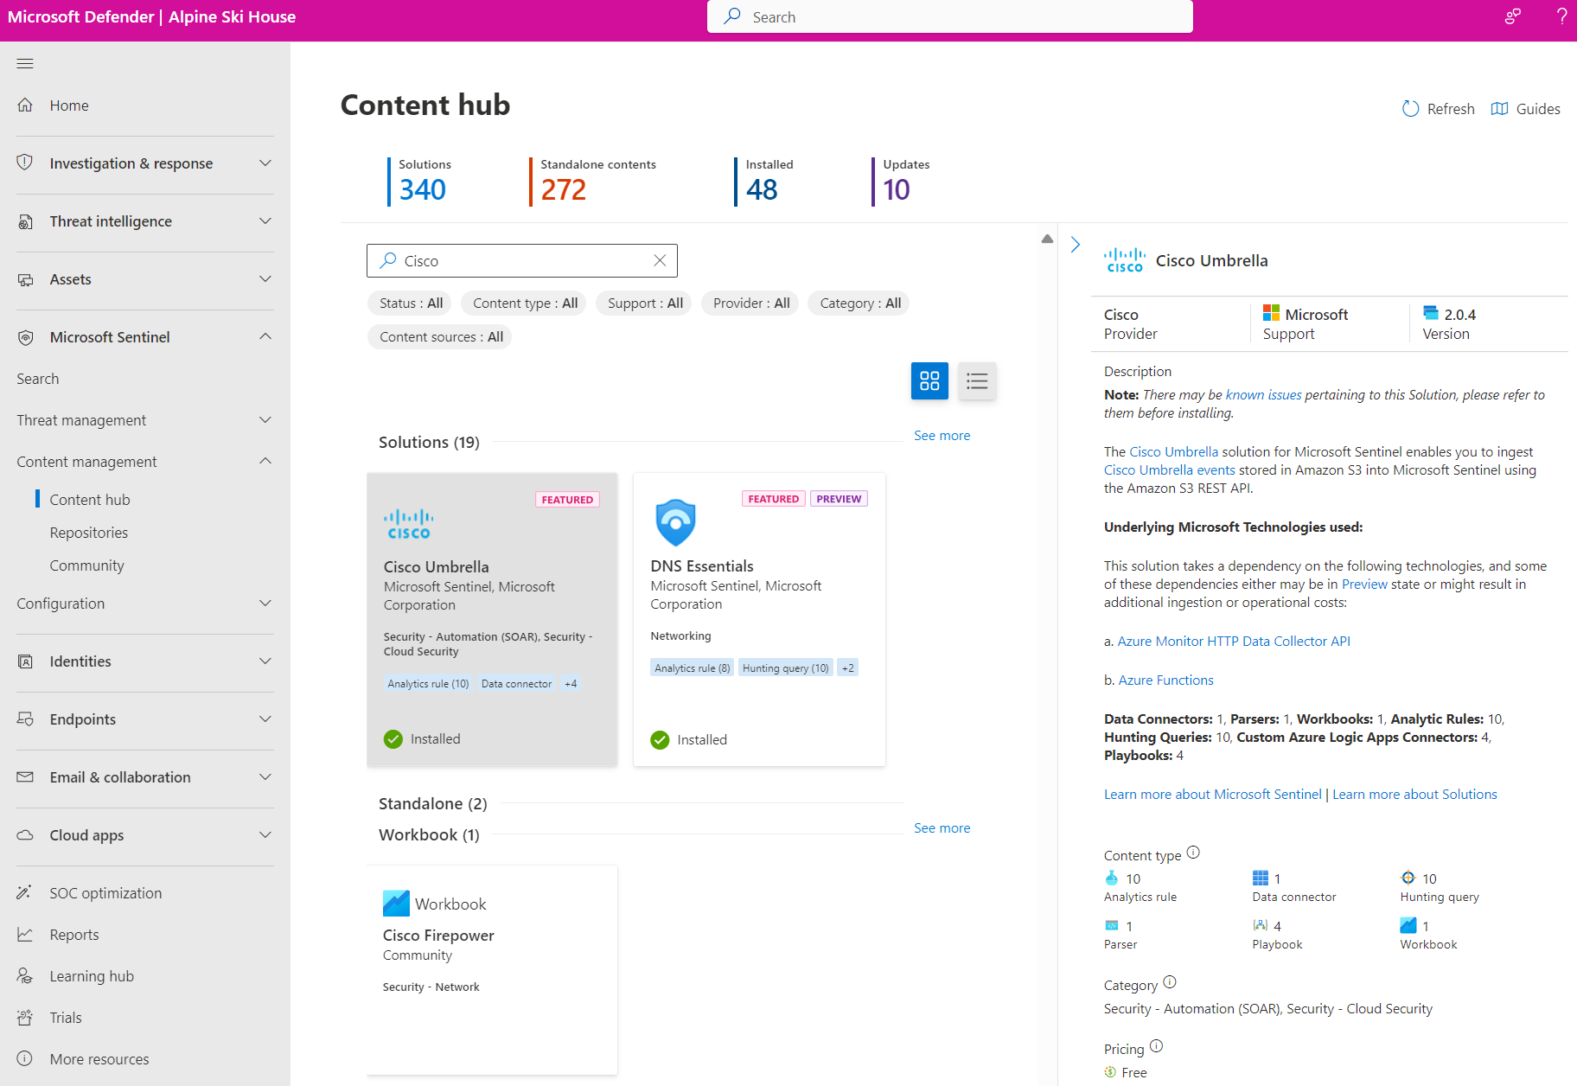Image resolution: width=1577 pixels, height=1086 pixels.
Task: Open the help question mark icon
Action: pyautogui.click(x=1561, y=16)
